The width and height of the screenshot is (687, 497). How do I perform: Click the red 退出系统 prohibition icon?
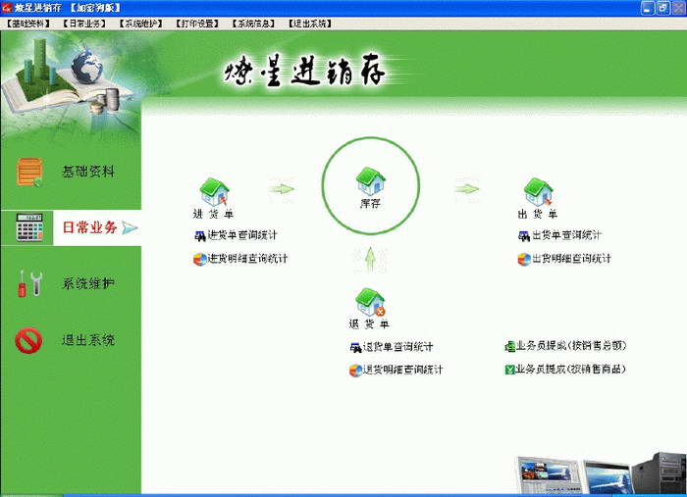click(x=28, y=340)
